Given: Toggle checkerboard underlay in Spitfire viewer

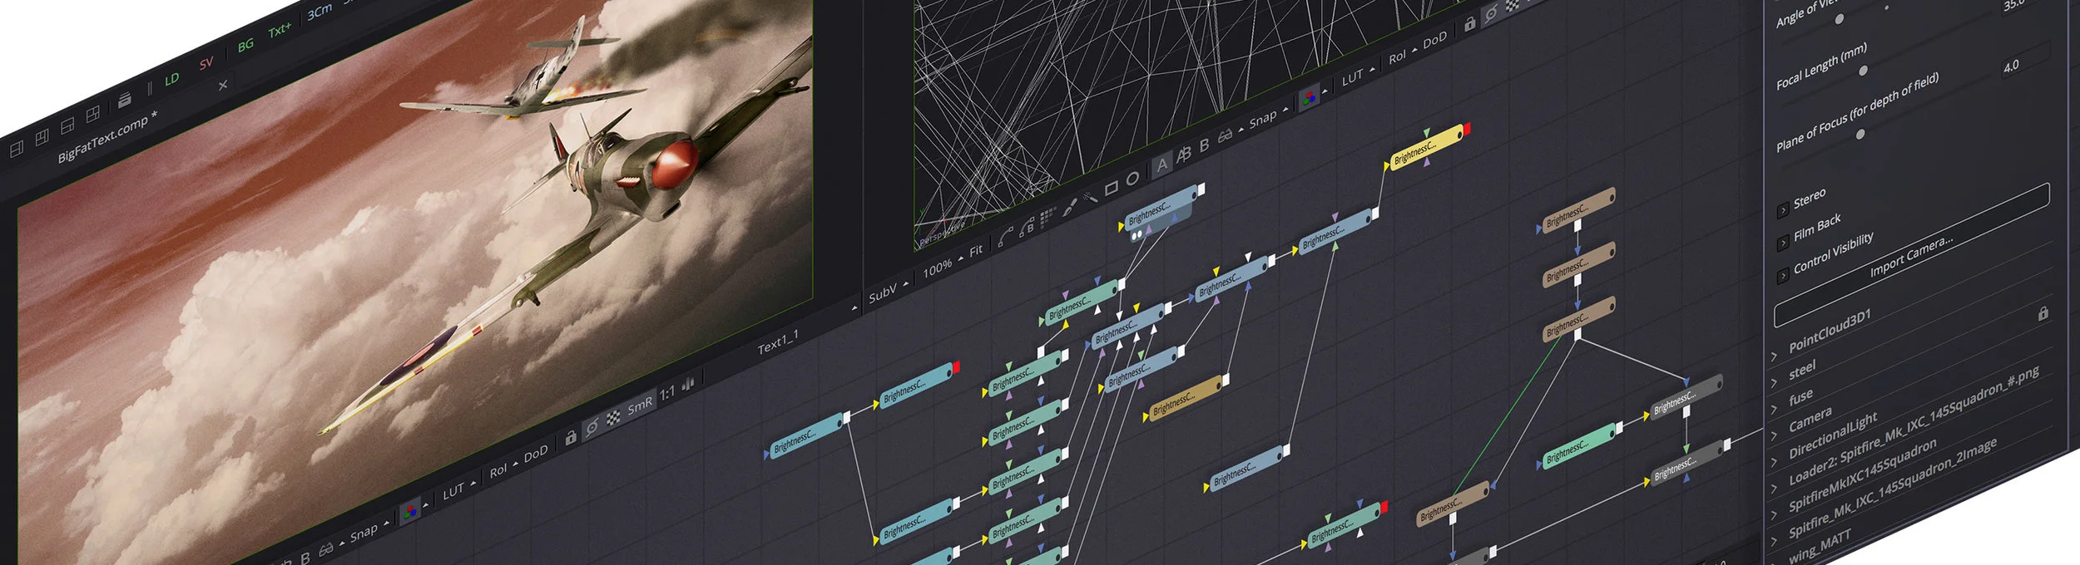Looking at the screenshot, I should click(x=613, y=417).
